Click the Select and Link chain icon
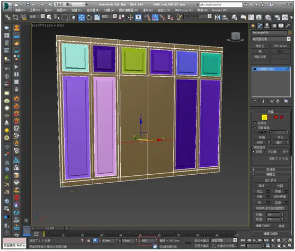The height and width of the screenshot is (251, 295). [8, 17]
